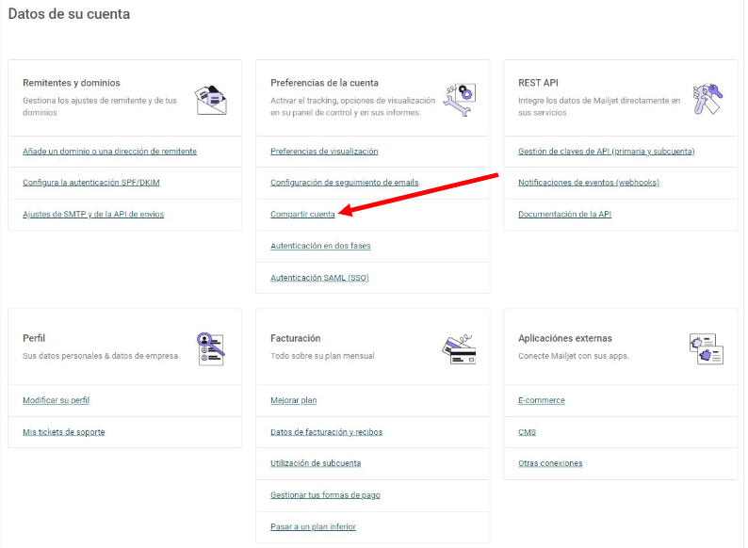Open Preferencias de visualización
The height and width of the screenshot is (548, 748).
click(324, 152)
